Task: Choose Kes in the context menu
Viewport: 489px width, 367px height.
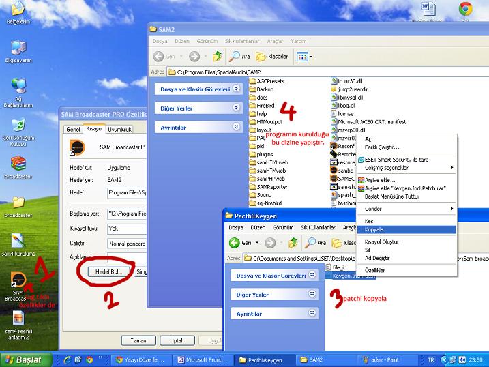Action: click(407, 221)
